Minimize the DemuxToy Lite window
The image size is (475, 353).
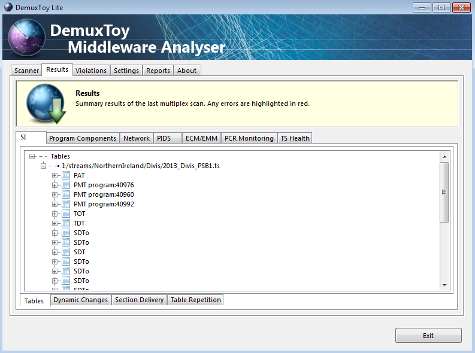pos(422,8)
